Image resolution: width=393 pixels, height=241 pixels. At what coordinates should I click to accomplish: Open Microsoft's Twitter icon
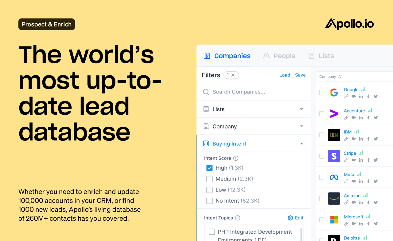[376, 223]
